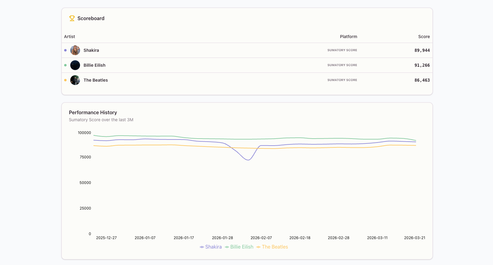Toggle Shakira series in chart legend
Image resolution: width=493 pixels, height=265 pixels.
[211, 247]
